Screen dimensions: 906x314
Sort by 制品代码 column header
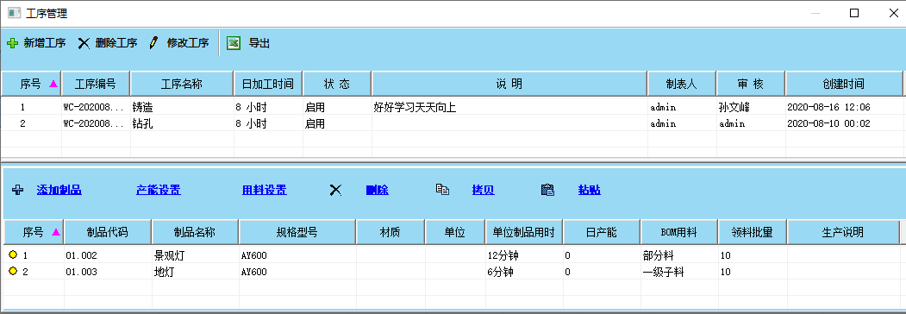point(108,232)
